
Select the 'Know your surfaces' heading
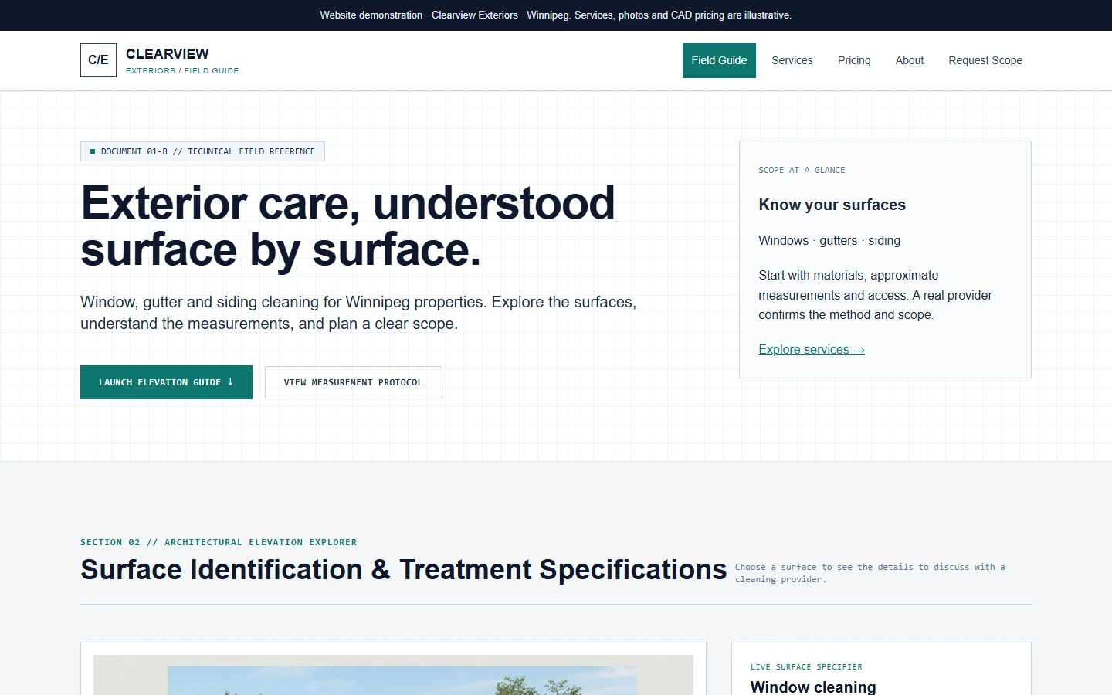point(832,205)
